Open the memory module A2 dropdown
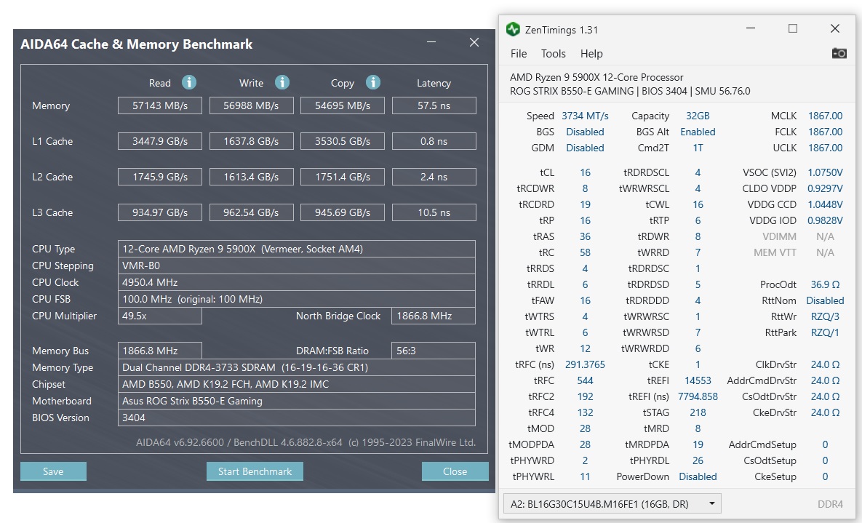Screen dimensions: 862x523 [612, 504]
